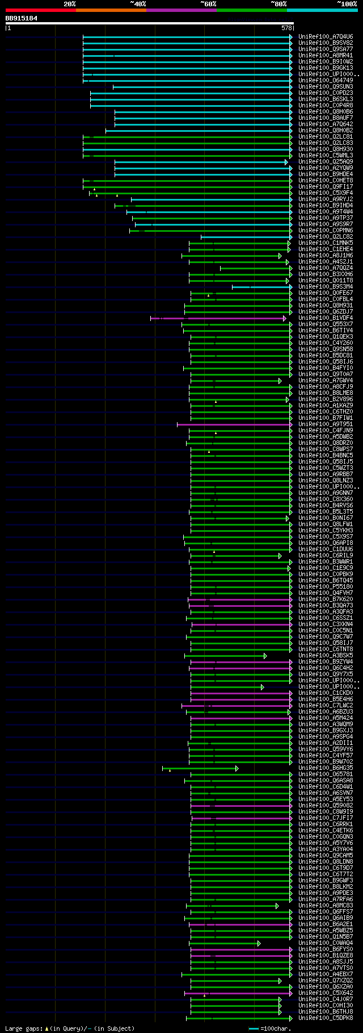Click hit label UniRef100_C8WPS7
Screen dimensions: 363x1033
[x=326, y=449]
